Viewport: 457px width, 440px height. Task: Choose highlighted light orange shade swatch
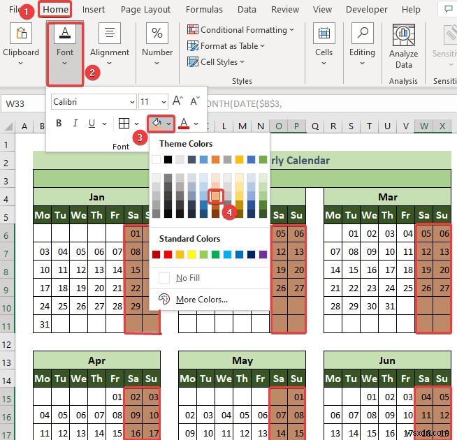point(215,196)
